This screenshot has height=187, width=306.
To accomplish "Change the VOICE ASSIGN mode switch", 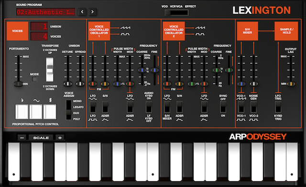I will coord(69,110).
